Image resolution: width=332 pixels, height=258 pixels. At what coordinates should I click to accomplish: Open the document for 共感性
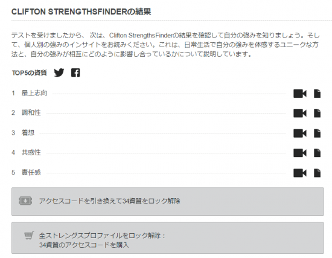[x=317, y=153]
